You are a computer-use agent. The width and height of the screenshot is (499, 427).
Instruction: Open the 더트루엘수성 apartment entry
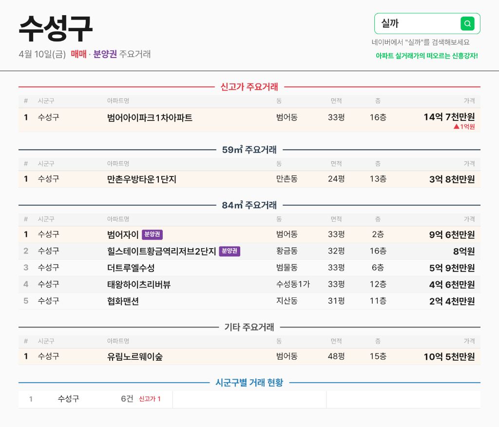click(131, 268)
